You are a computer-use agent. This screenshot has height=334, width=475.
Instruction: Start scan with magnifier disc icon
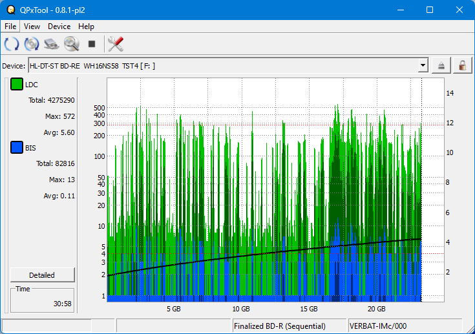(72, 44)
